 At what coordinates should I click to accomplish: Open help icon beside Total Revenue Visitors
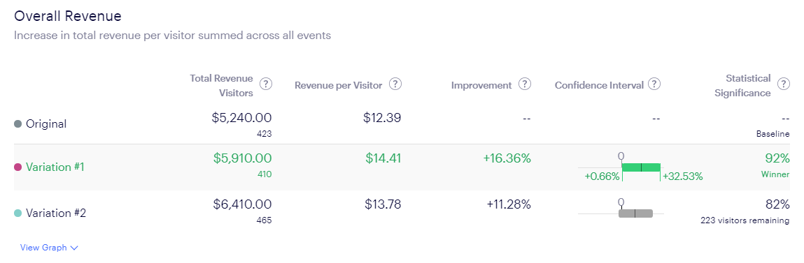266,84
